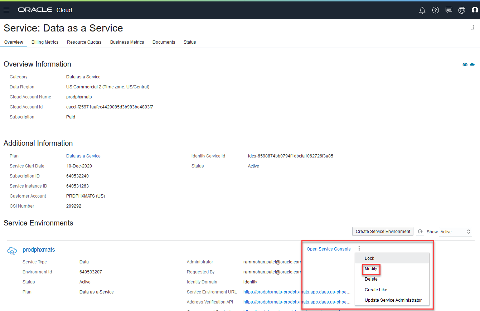The height and width of the screenshot is (311, 480).
Task: Open the Address Verification API link
Action: 297,302
